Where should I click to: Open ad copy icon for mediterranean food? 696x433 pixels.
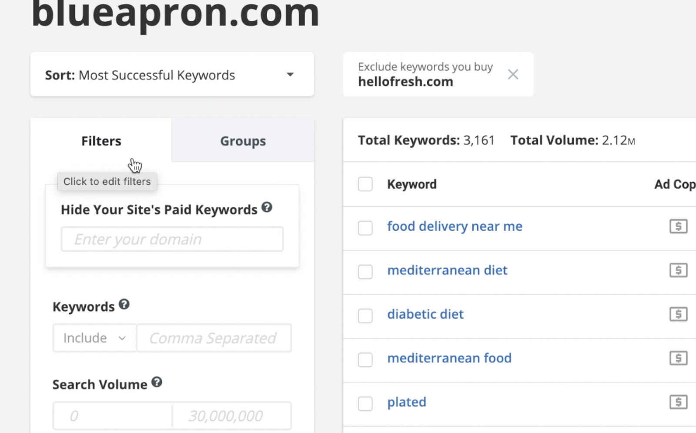click(678, 358)
